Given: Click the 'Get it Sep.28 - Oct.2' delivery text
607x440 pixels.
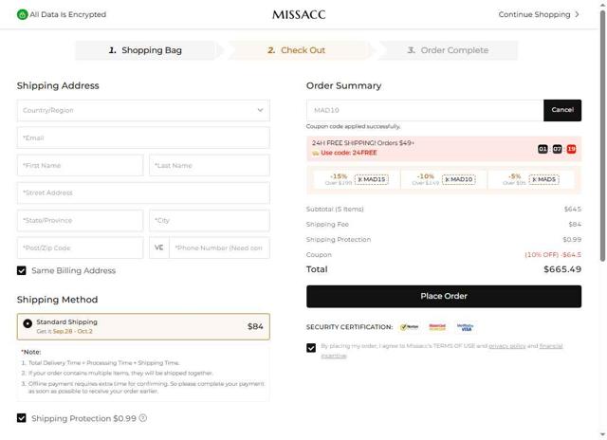Looking at the screenshot, I should point(64,331).
